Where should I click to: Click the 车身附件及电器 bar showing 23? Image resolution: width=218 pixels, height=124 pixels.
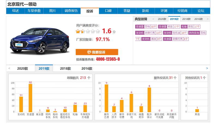click(x=85, y=109)
